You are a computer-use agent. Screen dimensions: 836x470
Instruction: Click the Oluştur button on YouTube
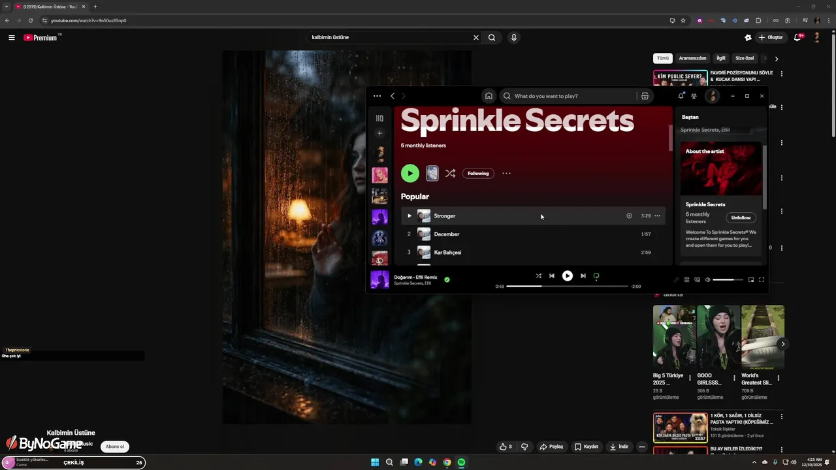tap(771, 37)
